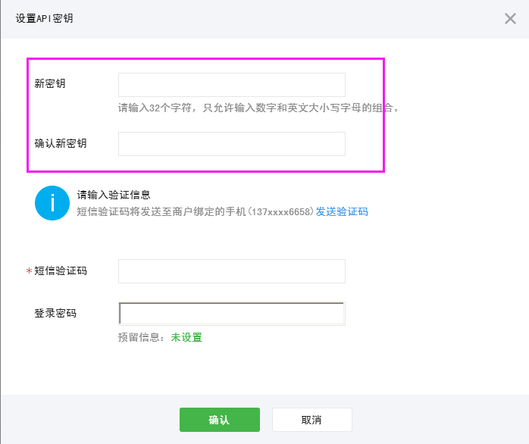Click the 新密钥 input field
Image resolution: width=529 pixels, height=444 pixels.
click(x=231, y=85)
